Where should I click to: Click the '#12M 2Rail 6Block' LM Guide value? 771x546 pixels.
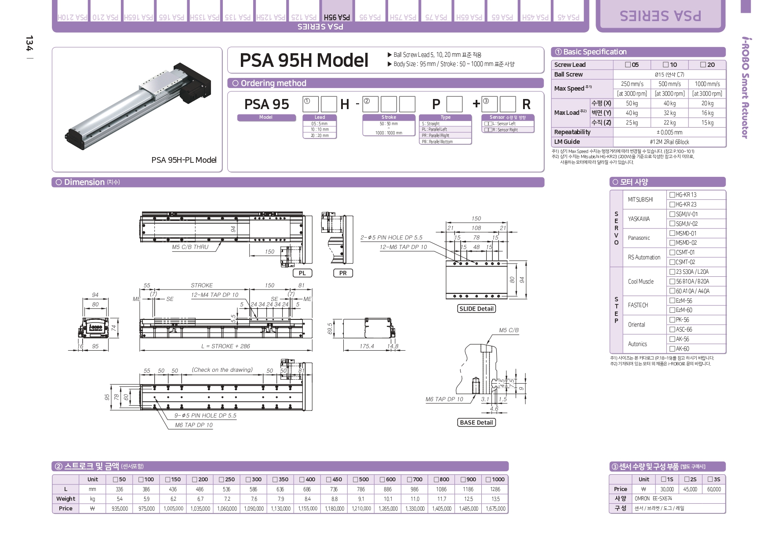coord(669,142)
